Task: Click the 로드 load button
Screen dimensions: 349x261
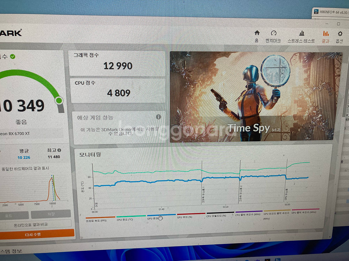Action: pyautogui.click(x=14, y=215)
